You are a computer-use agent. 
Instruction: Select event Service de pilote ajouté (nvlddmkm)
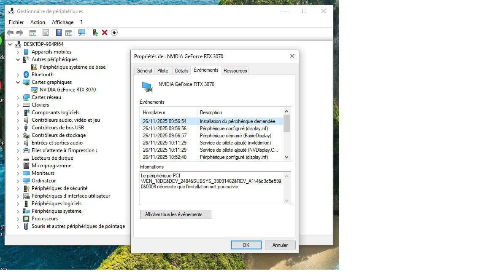[211, 143]
